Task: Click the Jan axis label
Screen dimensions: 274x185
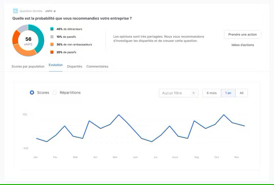Action: click(x=35, y=157)
